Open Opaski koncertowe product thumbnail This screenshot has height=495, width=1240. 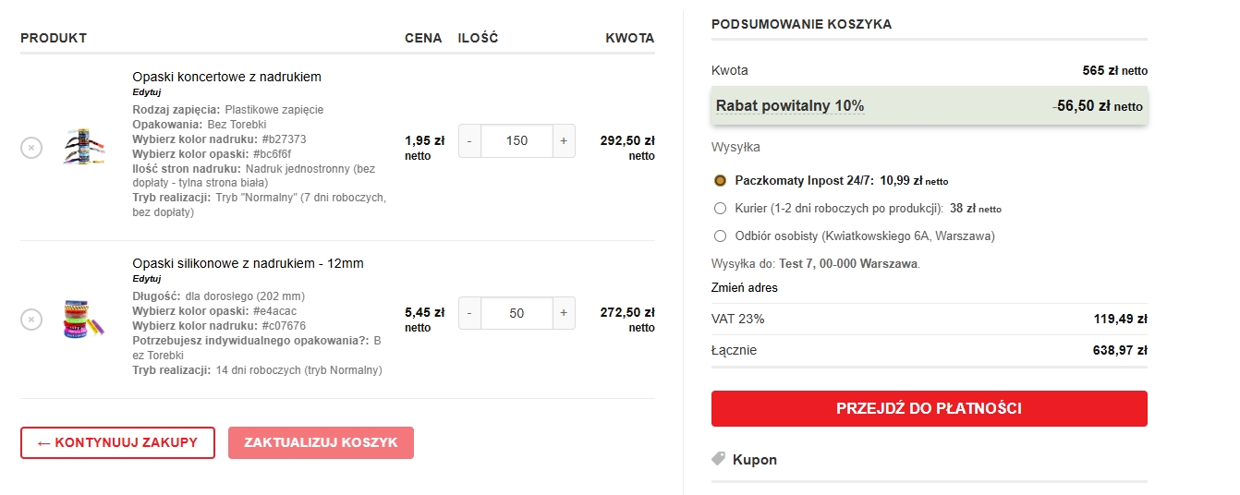[x=83, y=147]
